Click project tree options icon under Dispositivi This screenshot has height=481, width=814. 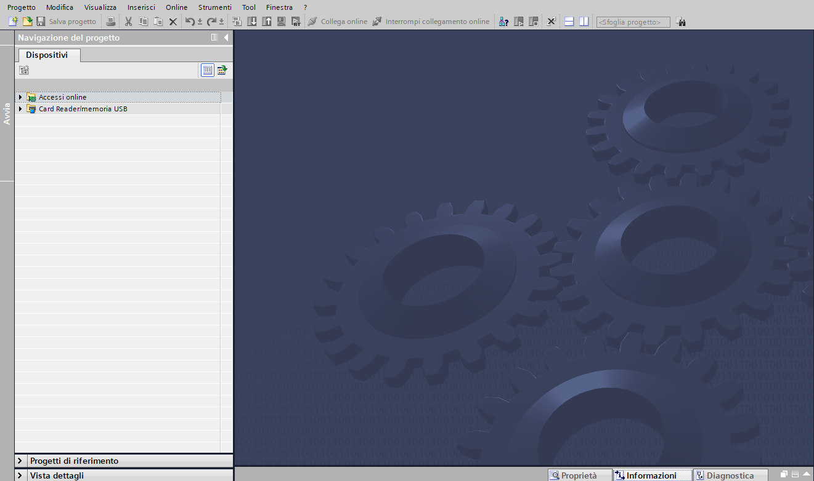[x=24, y=70]
